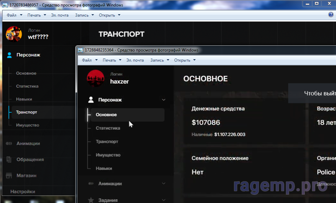The height and width of the screenshot is (203, 336).
Task: Click the white Персонаж person icon
Action: 91,100
